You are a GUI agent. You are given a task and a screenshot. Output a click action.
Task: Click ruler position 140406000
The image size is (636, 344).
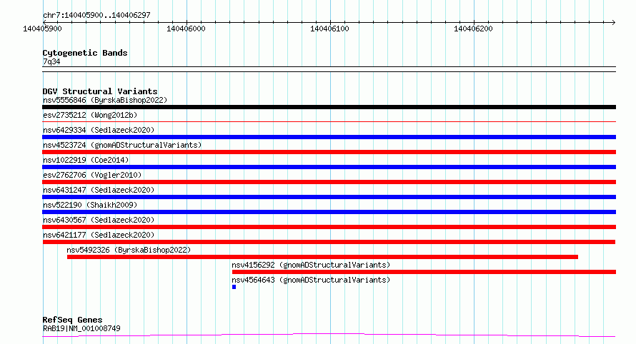pos(186,29)
